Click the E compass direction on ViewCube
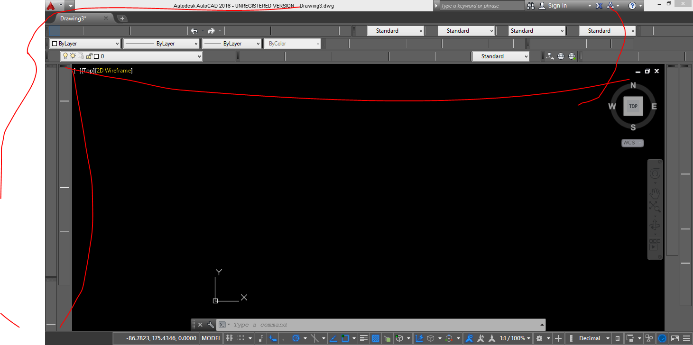The image size is (693, 345). [654, 106]
